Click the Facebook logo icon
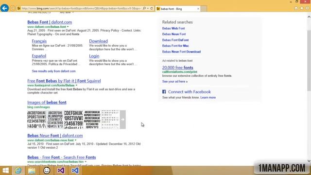 point(164,92)
